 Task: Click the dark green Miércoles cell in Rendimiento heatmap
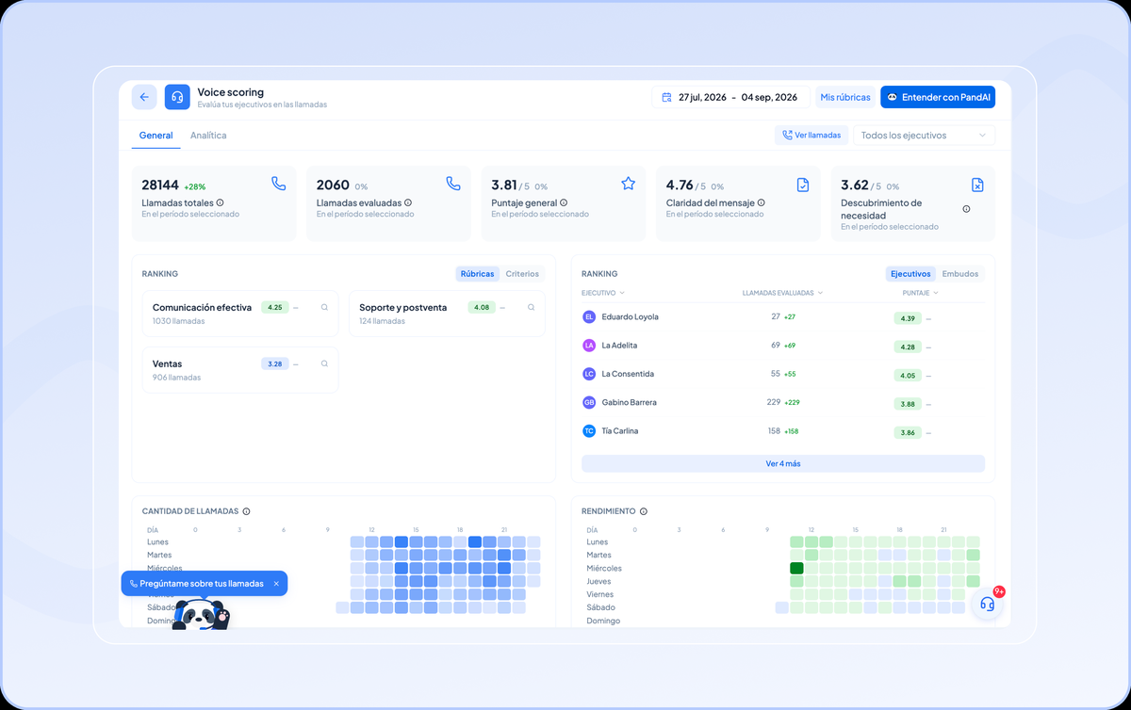coord(796,568)
